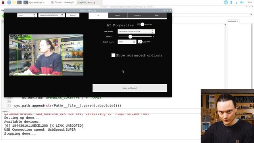The width and height of the screenshot is (254, 143).
Task: Click the update downloader tray icon
Action: coord(226,2)
